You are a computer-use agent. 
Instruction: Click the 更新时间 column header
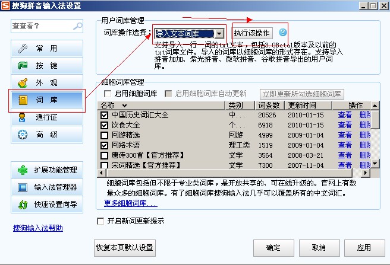(309, 106)
